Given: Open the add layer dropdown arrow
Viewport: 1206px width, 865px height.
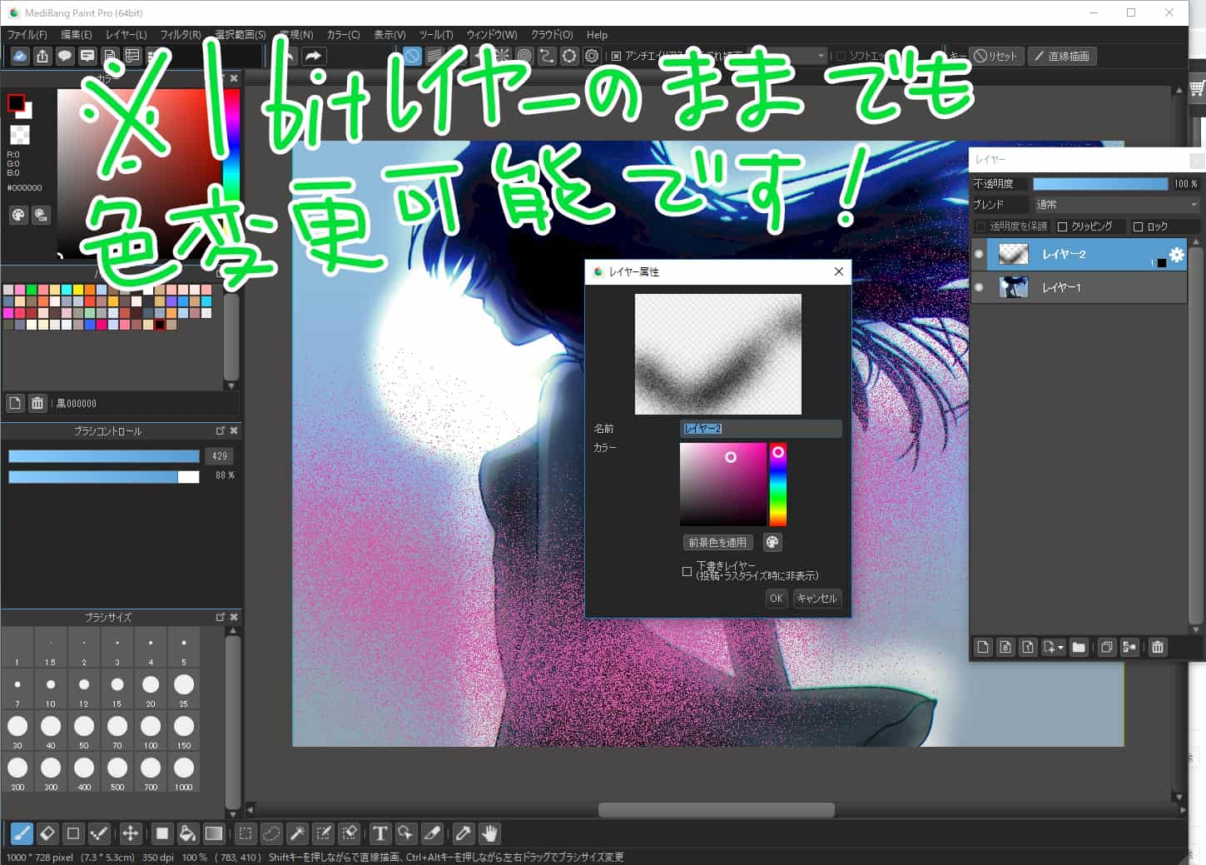Looking at the screenshot, I should [1060, 647].
